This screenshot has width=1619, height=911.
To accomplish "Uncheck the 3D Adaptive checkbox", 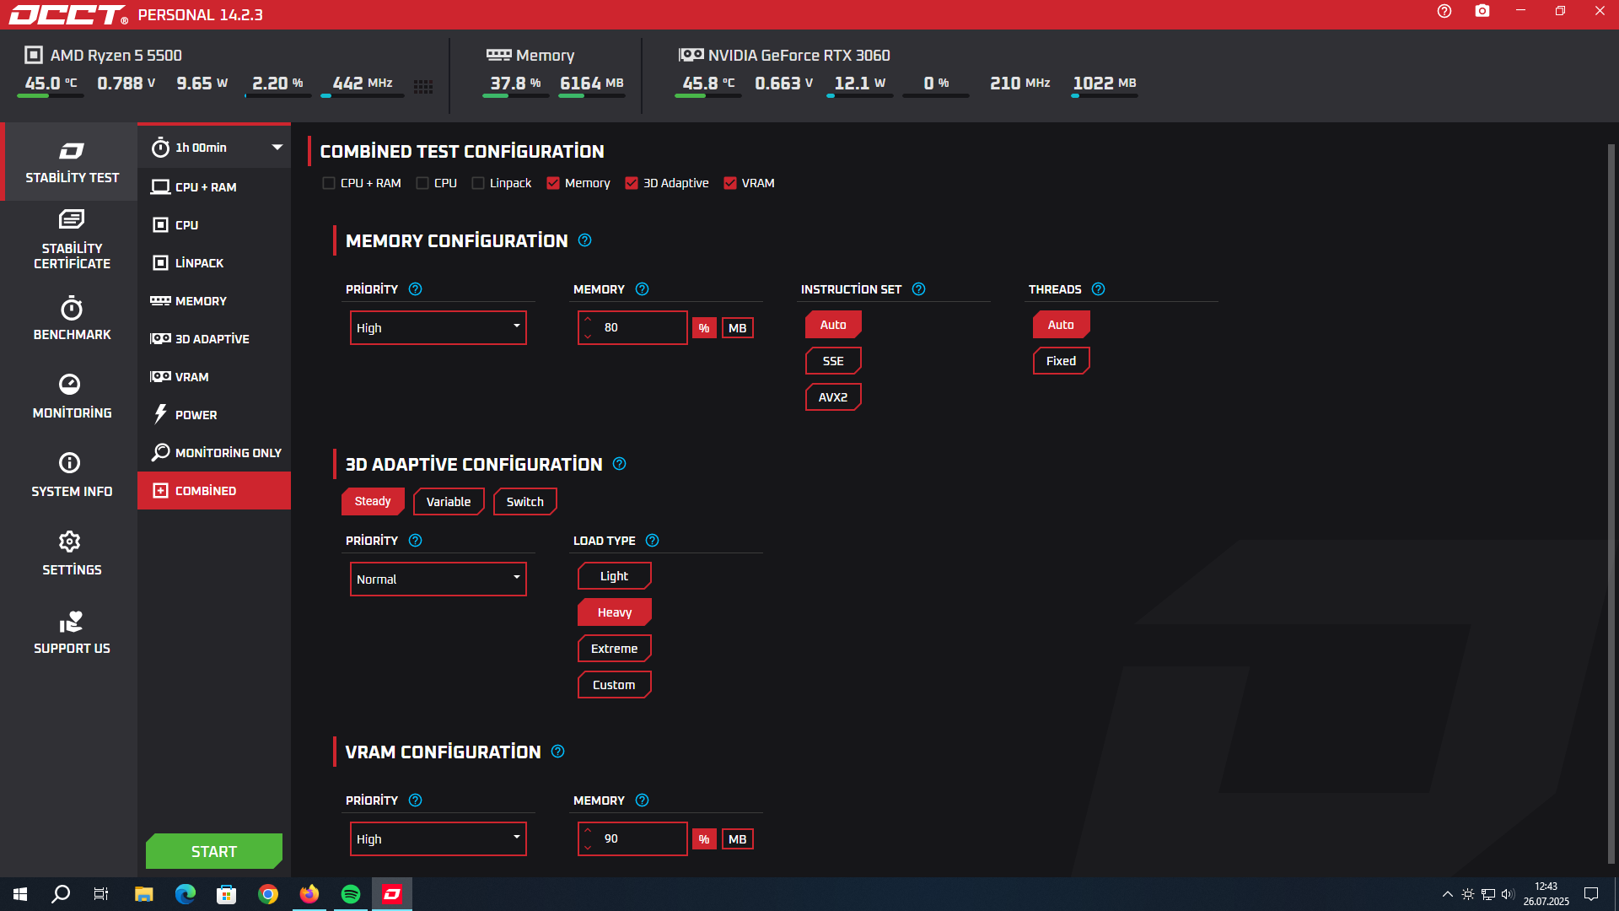I will click(632, 183).
